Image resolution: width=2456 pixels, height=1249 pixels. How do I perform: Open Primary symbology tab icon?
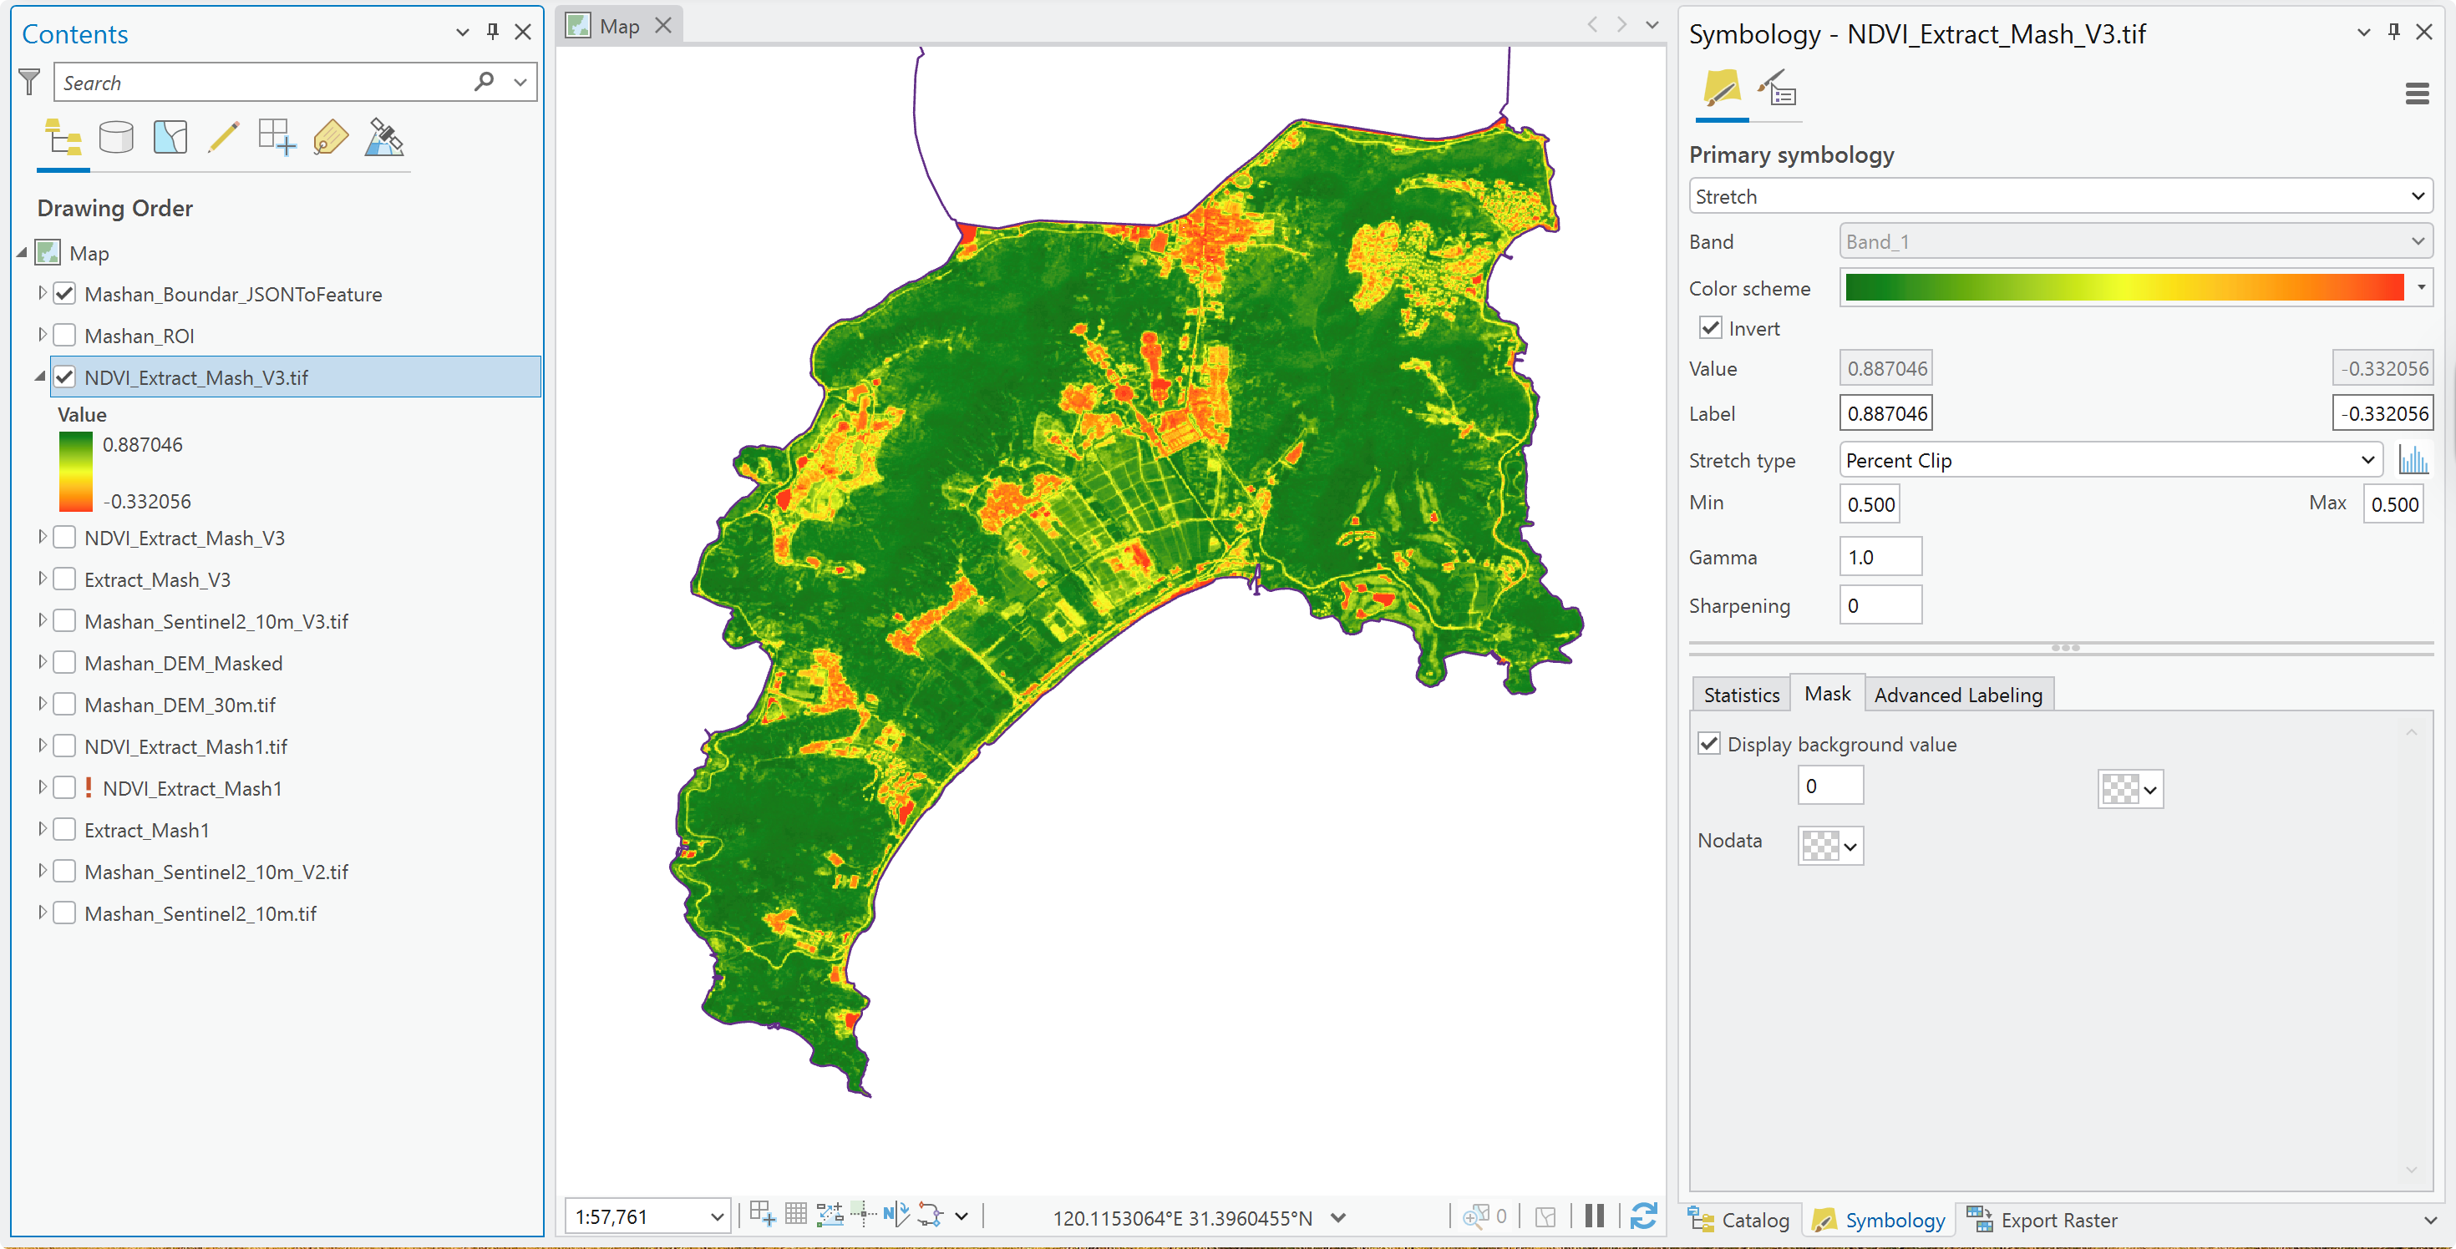(x=1721, y=90)
